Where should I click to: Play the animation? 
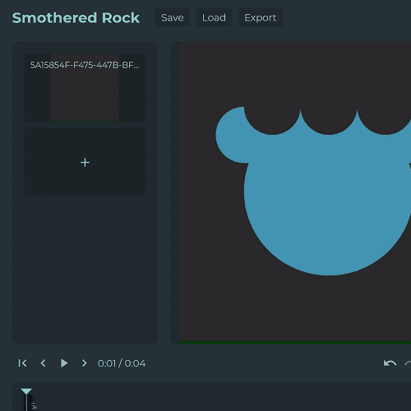[x=64, y=363]
